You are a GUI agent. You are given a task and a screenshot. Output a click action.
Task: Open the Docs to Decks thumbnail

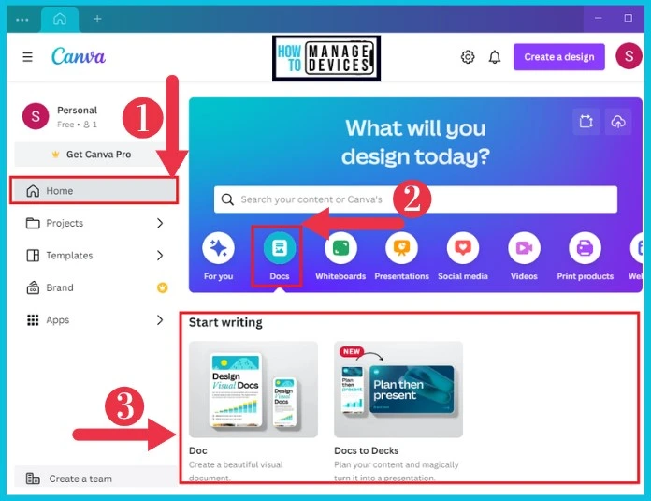coord(398,390)
